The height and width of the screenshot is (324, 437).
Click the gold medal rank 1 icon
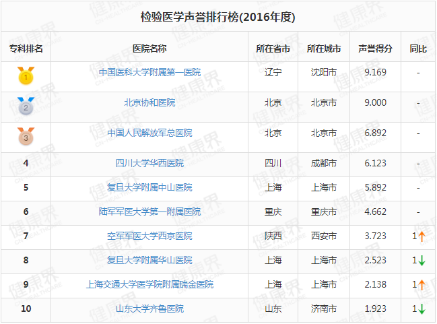(x=26, y=75)
